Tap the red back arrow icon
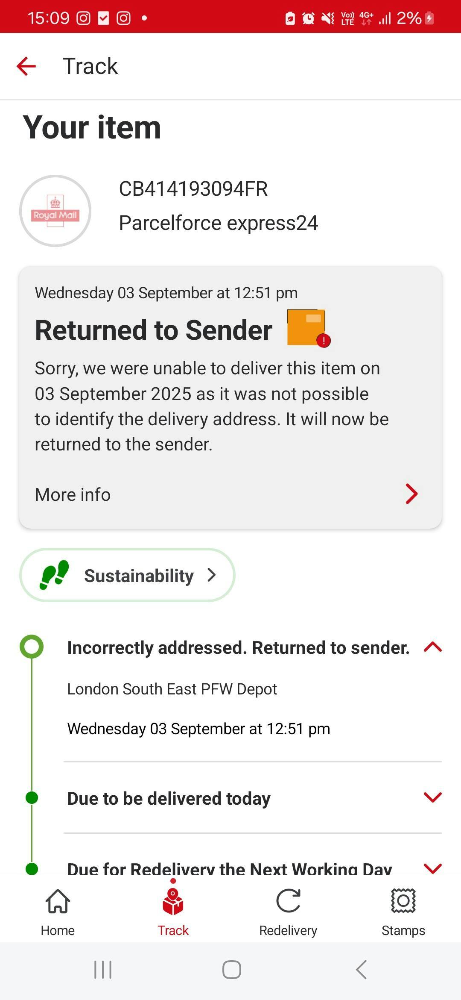This screenshot has height=1000, width=461. point(26,66)
